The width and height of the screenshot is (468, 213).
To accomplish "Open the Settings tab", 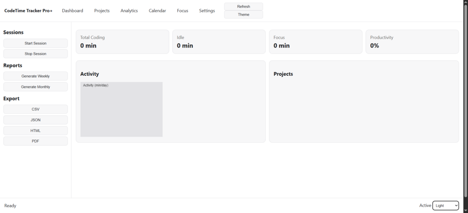I will [207, 11].
